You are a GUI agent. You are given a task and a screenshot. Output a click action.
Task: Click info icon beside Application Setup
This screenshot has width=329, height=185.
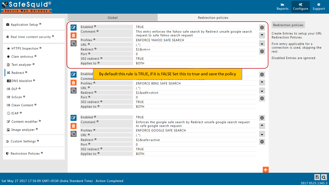click(x=40, y=24)
